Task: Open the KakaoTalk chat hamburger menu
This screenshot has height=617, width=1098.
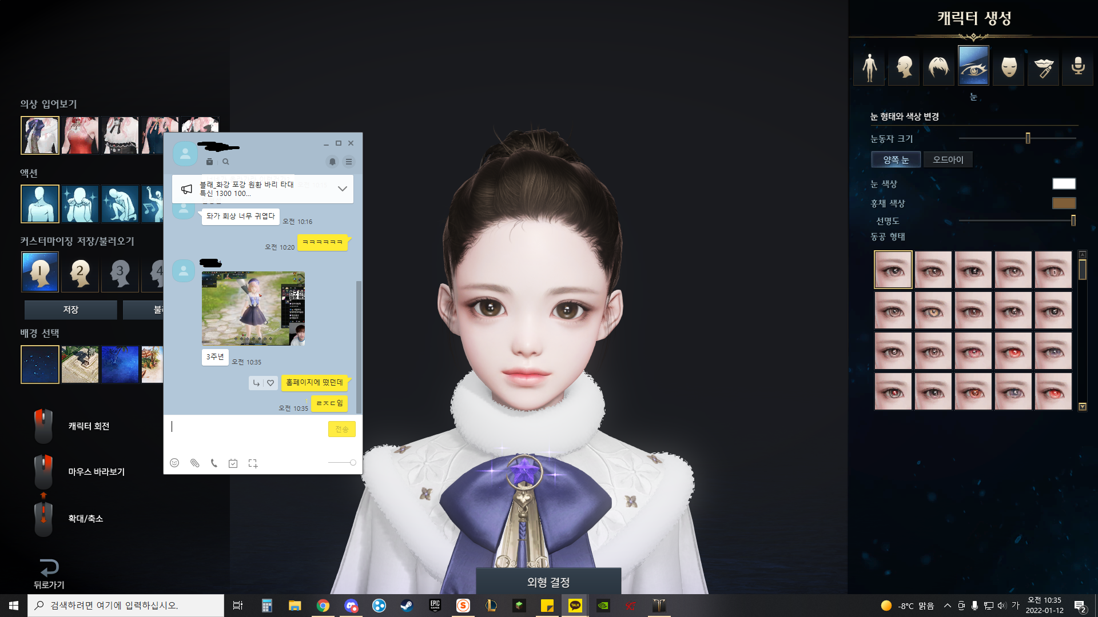Action: pyautogui.click(x=348, y=162)
